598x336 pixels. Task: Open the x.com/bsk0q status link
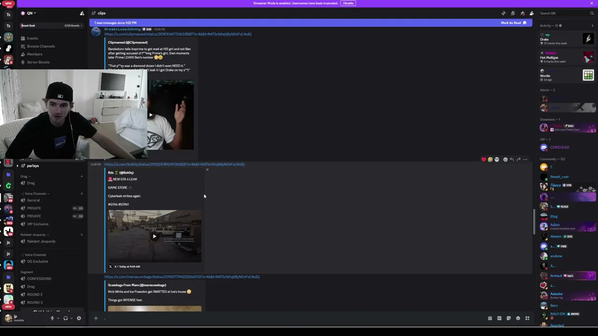(x=174, y=164)
